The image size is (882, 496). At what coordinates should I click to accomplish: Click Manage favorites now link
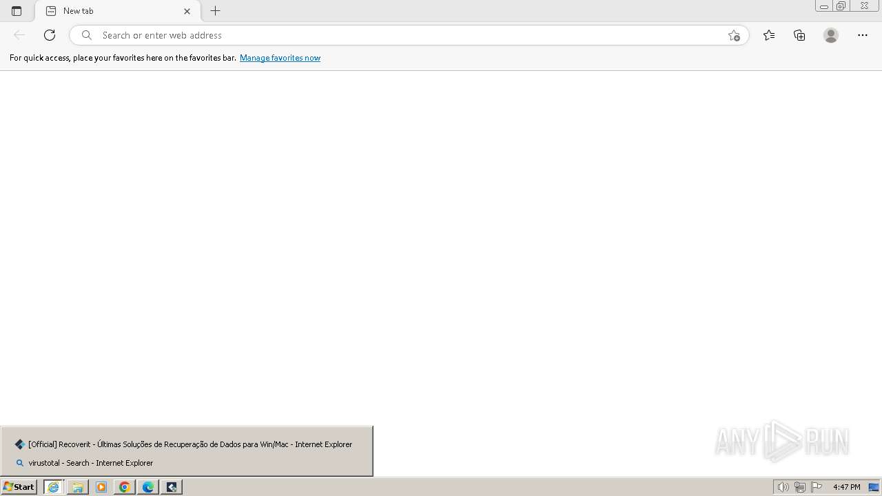coord(280,58)
